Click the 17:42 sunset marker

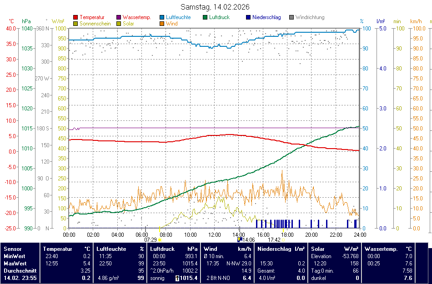pos(283,239)
